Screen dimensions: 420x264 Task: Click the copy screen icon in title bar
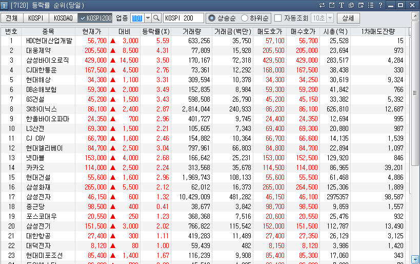[351, 5]
